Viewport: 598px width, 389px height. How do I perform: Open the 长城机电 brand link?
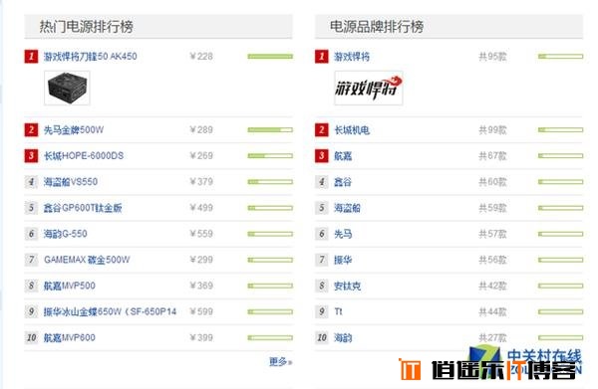[352, 130]
